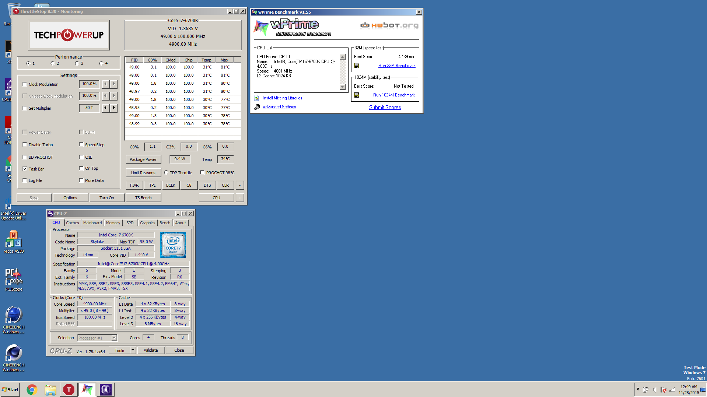Screen dimensions: 707x397
Task: Check the Disable Turbo option
Action: (x=25, y=145)
